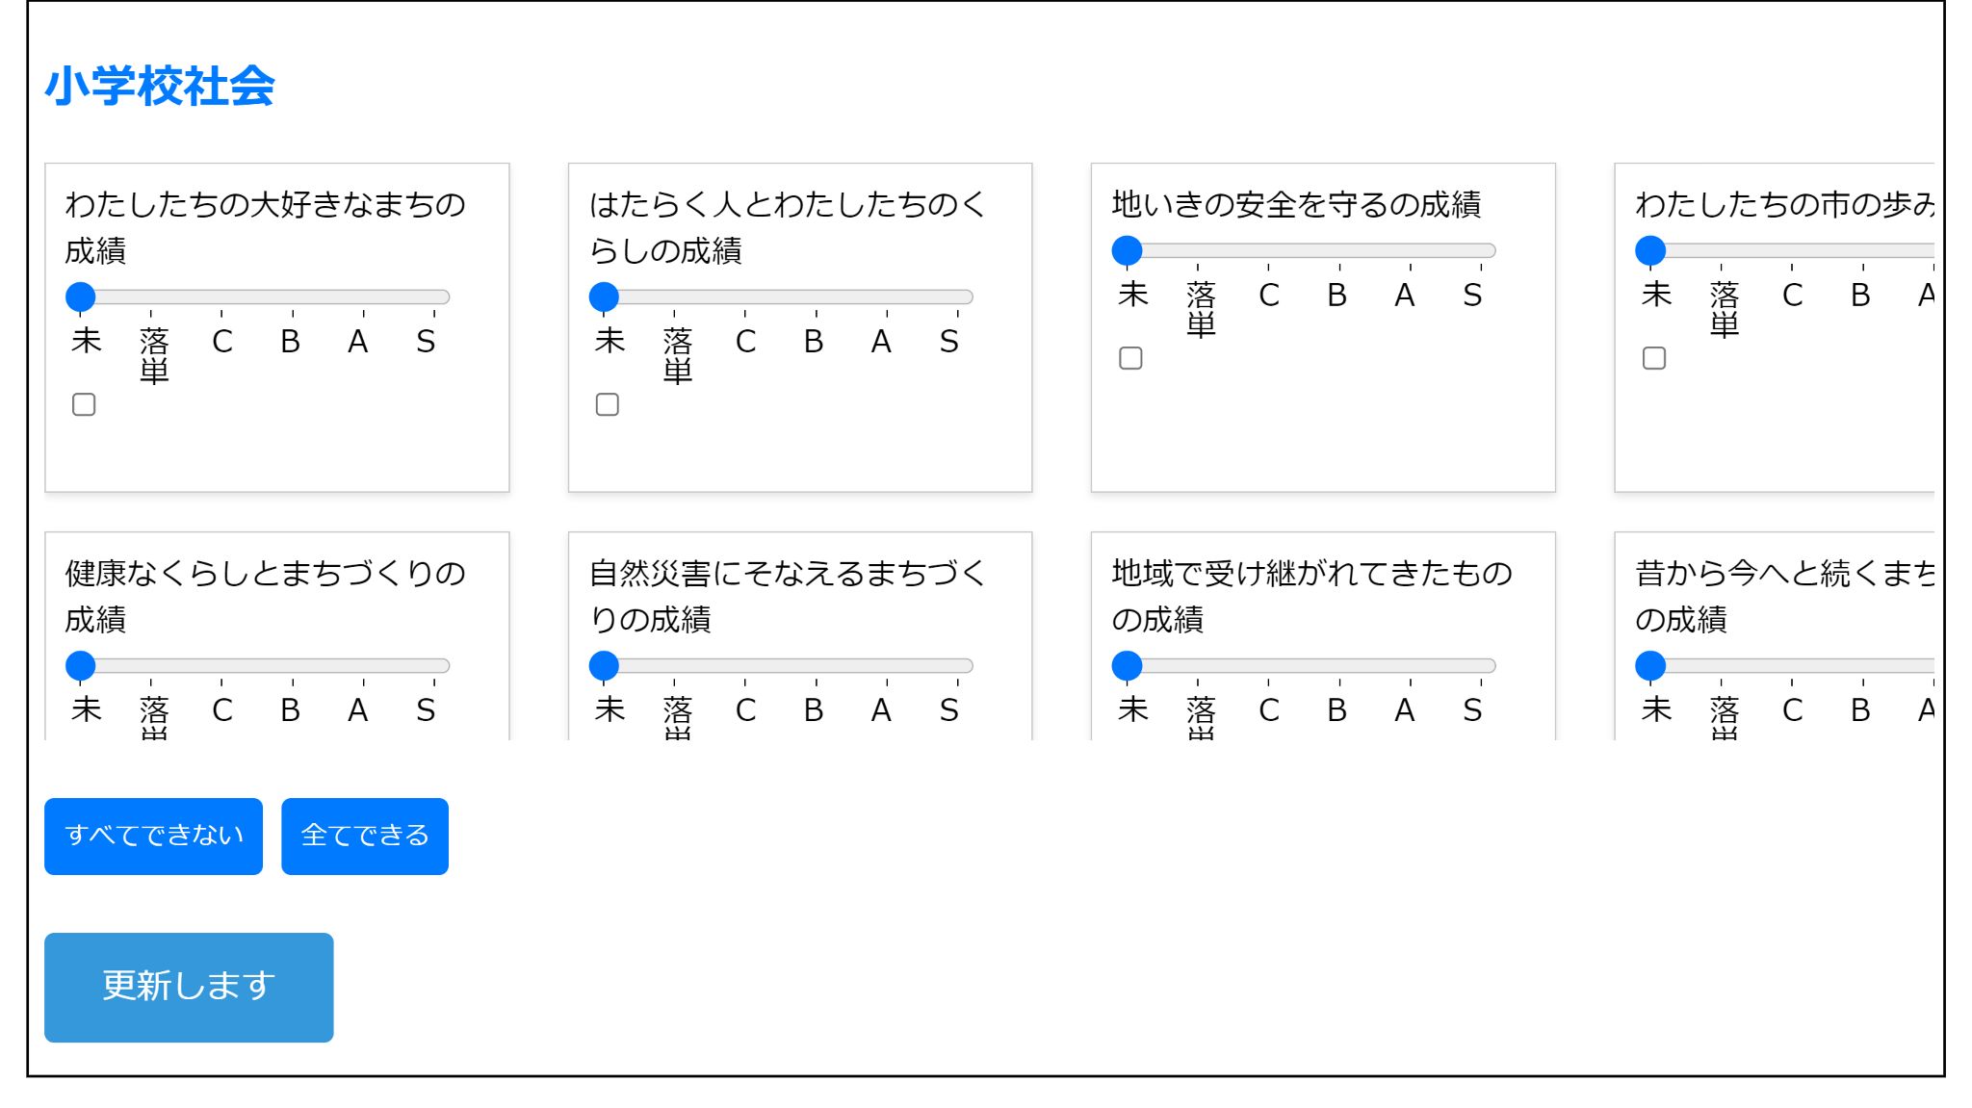Tick checkbox under 地いきの安全を守るの成績

[1130, 358]
